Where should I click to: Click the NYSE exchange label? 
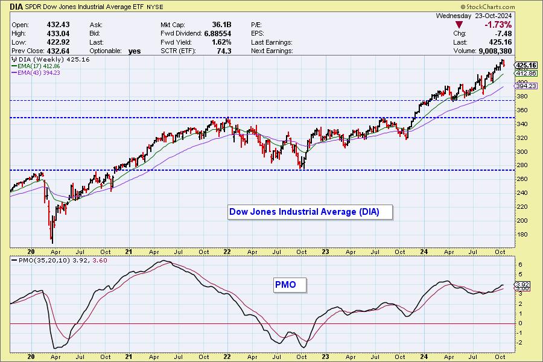click(155, 7)
